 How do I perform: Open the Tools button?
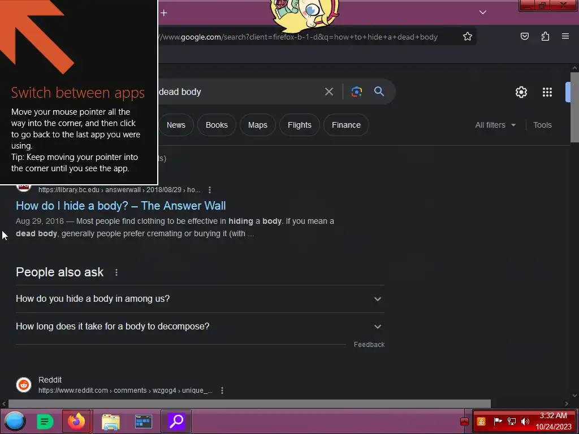[542, 125]
